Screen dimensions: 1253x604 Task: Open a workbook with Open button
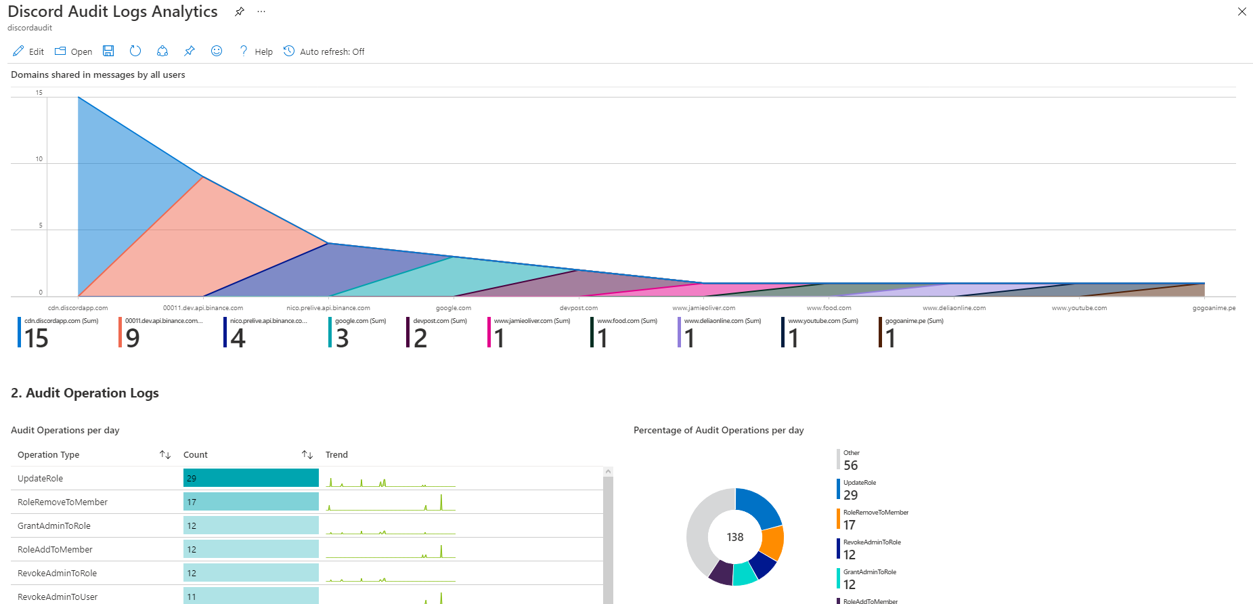73,51
